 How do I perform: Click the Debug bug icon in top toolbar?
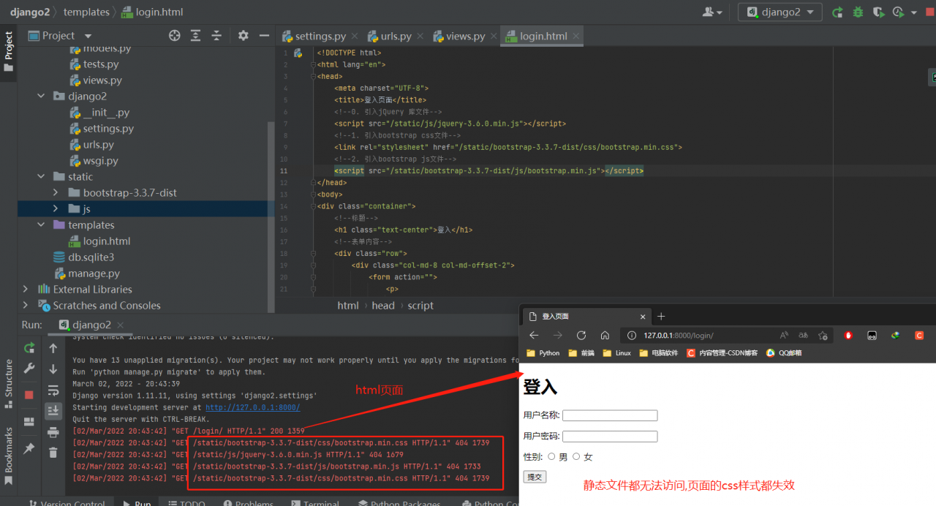click(x=858, y=12)
